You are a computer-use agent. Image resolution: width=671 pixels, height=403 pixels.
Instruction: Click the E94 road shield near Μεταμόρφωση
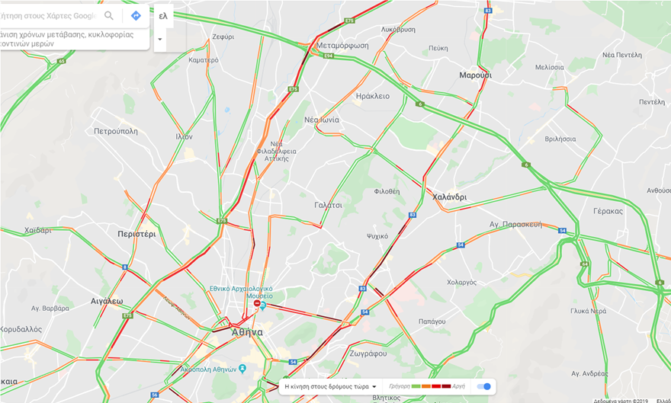coord(328,56)
